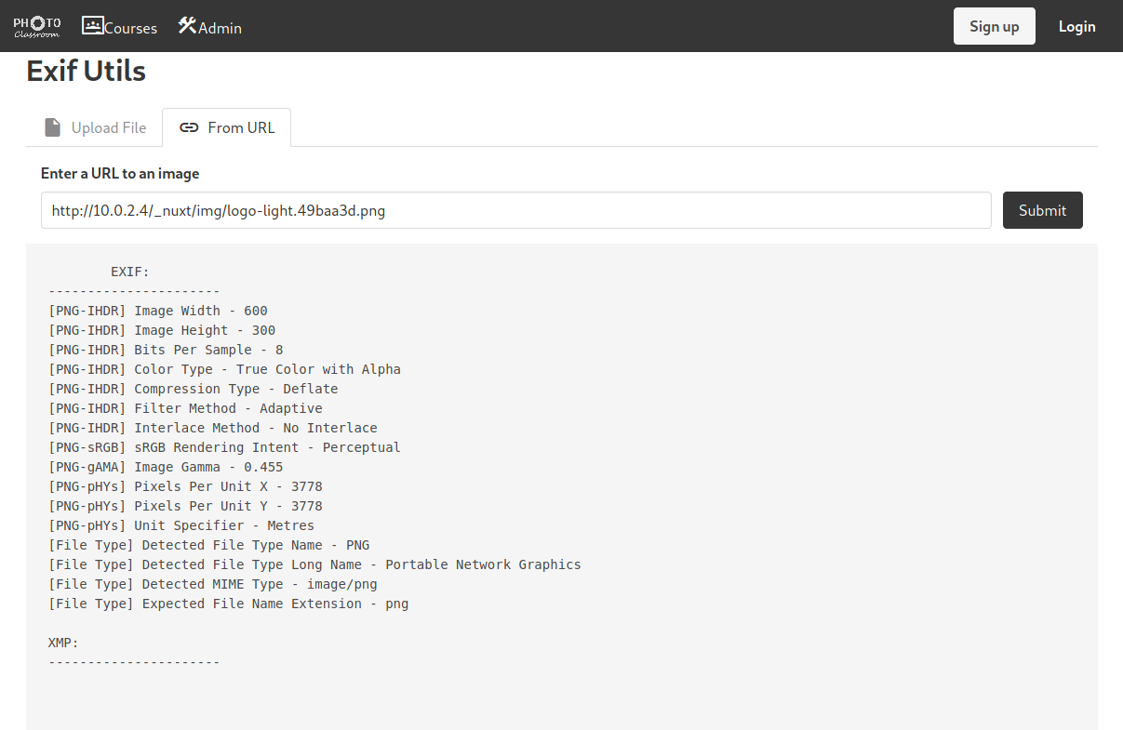The height and width of the screenshot is (730, 1123).
Task: Select the From URL tab
Action: tap(227, 127)
